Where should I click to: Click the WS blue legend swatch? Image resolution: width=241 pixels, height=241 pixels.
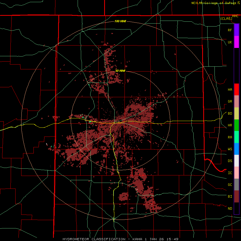[x=236, y=149]
